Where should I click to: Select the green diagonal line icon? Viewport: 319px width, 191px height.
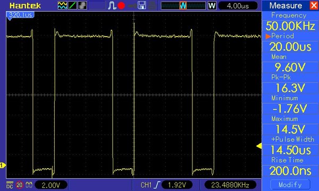72,5
